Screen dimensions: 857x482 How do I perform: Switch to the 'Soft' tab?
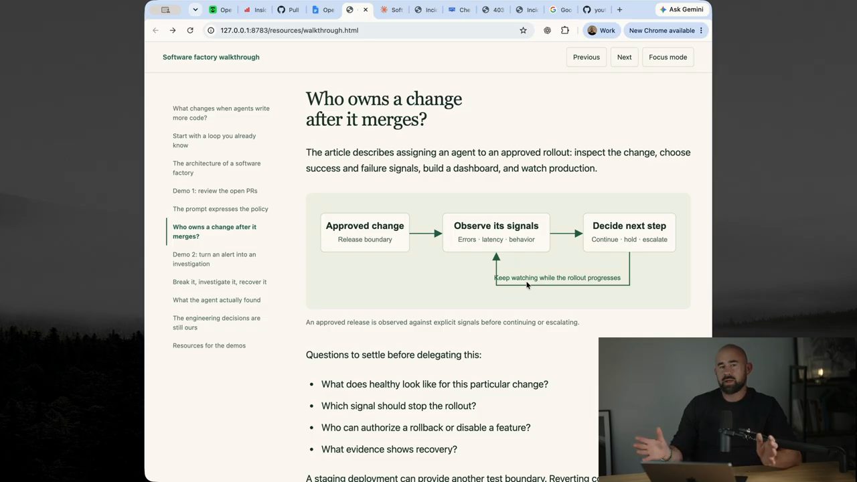click(x=392, y=9)
